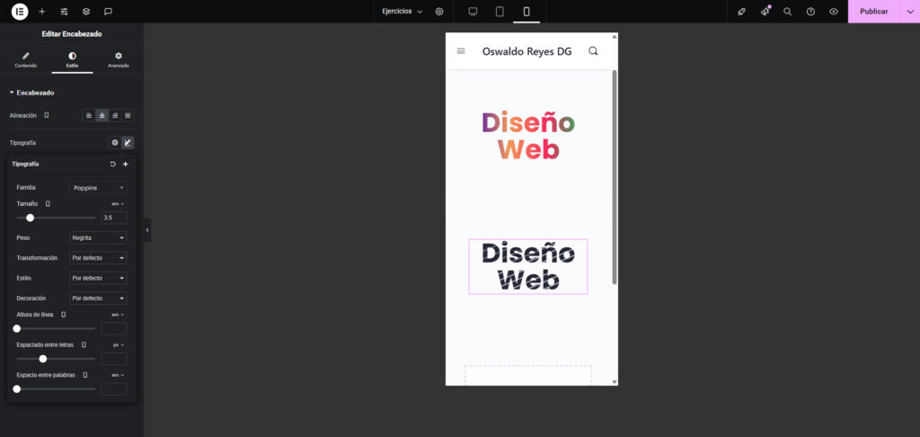This screenshot has width=920, height=437.
Task: Open the Peso dropdown set to Negrita
Action: click(x=98, y=238)
